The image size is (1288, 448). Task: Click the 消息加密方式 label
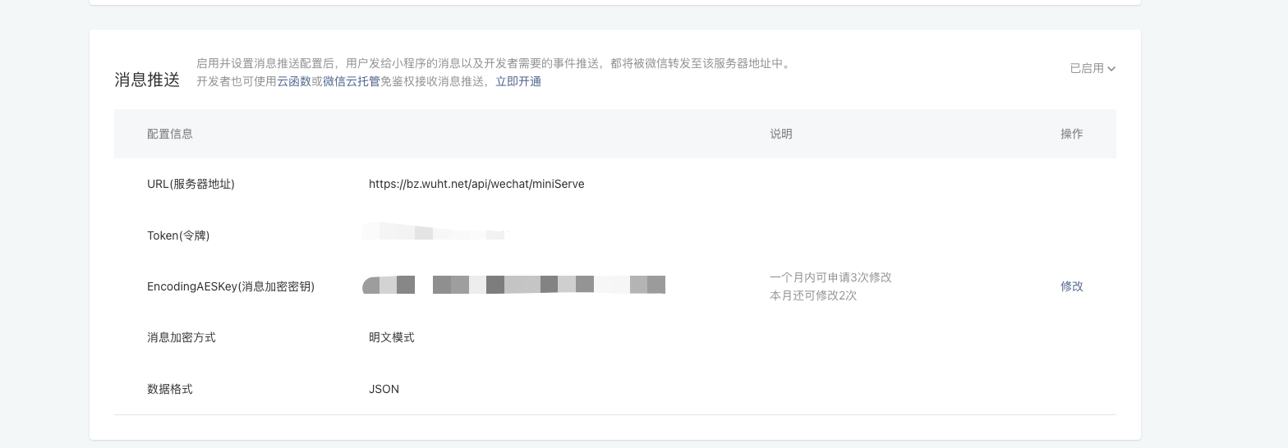[182, 337]
